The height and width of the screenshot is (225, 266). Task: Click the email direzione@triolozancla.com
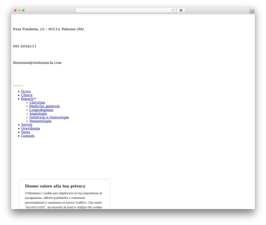coord(37,63)
